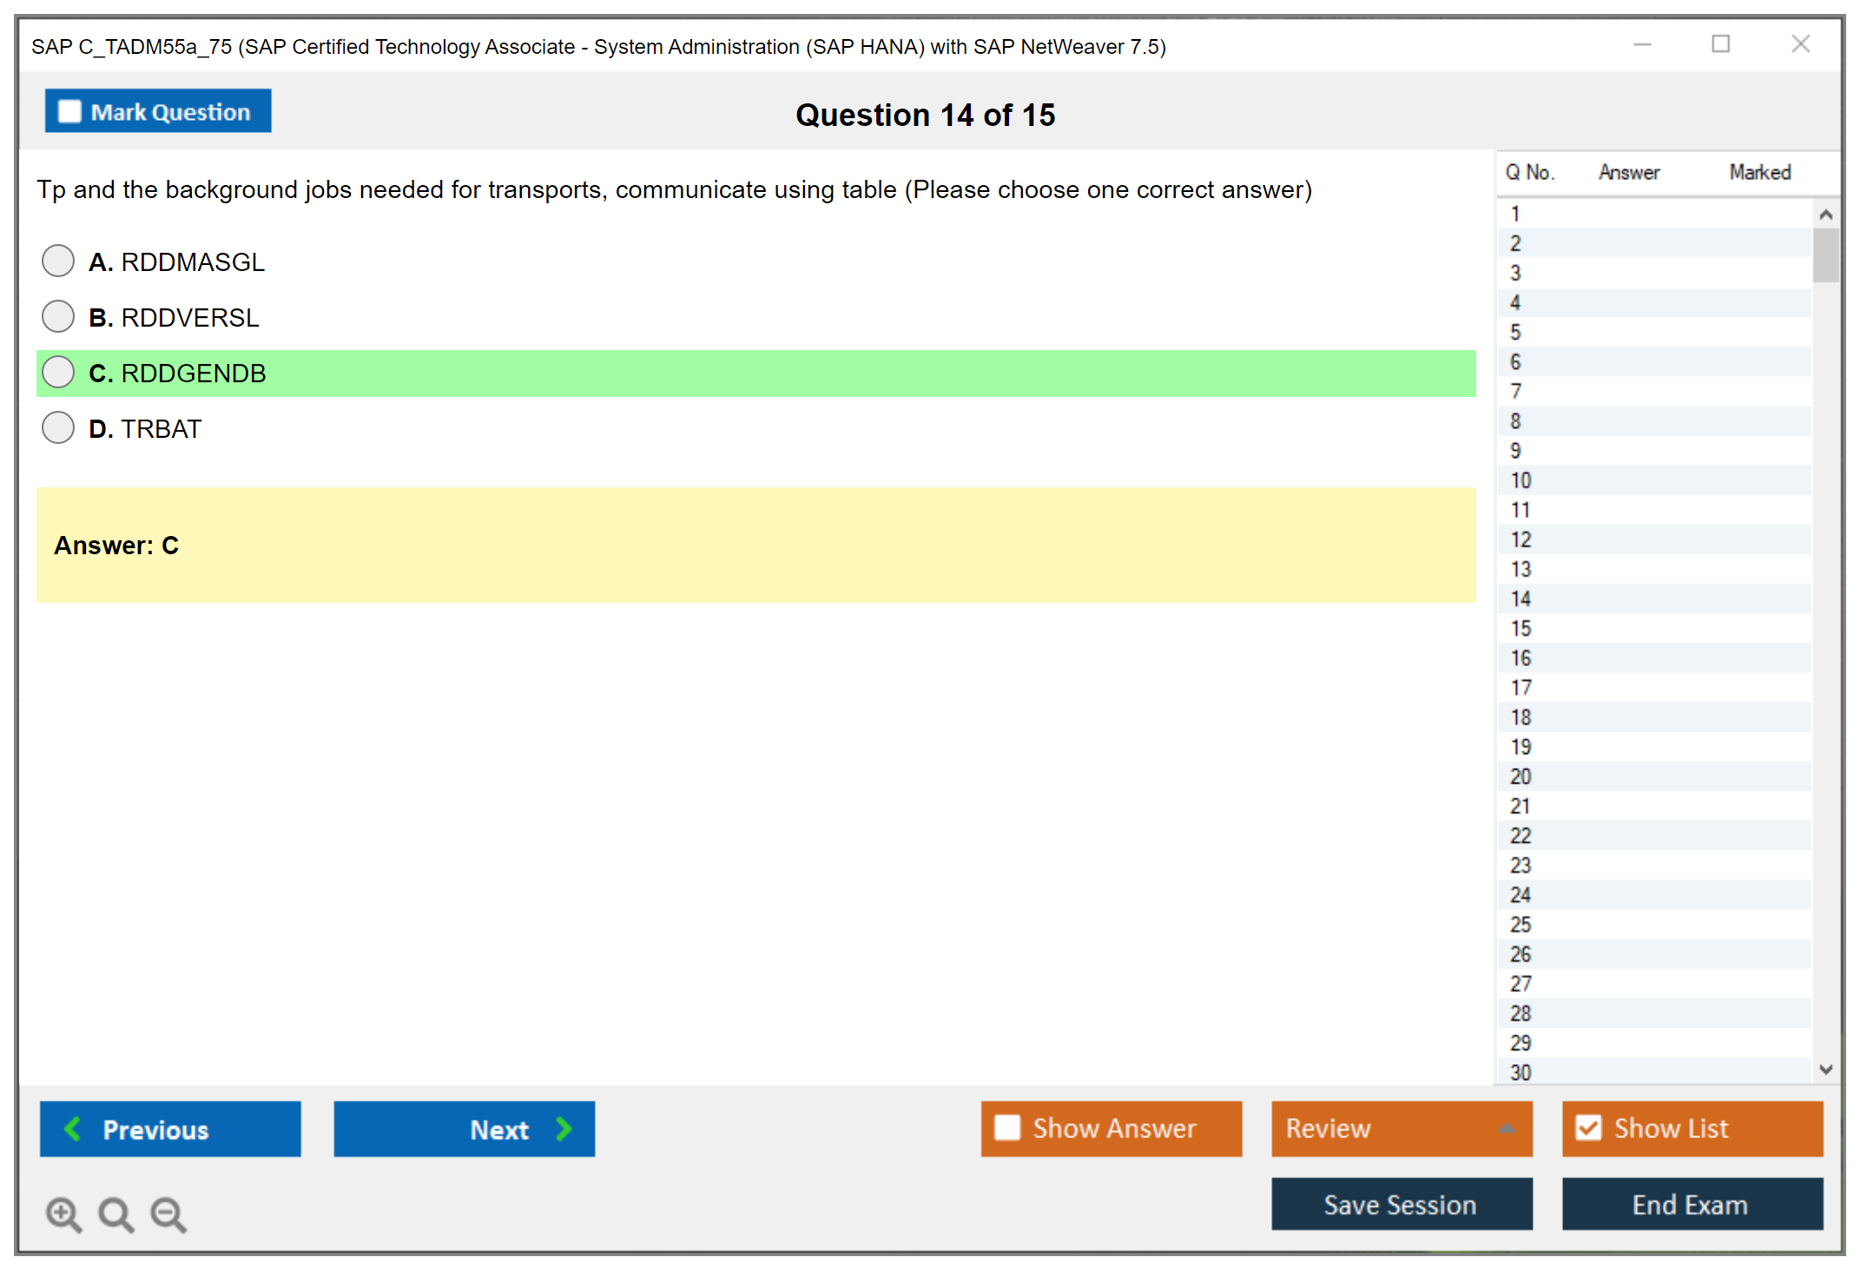Viewport: 1867px width, 1277px height.
Task: Click the green left arrow on Previous
Action: pos(74,1128)
